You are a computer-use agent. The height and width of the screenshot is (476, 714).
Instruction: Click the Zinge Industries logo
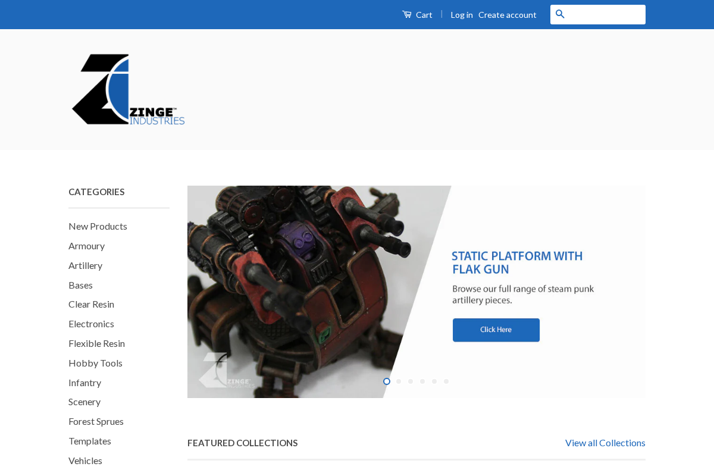click(x=127, y=89)
